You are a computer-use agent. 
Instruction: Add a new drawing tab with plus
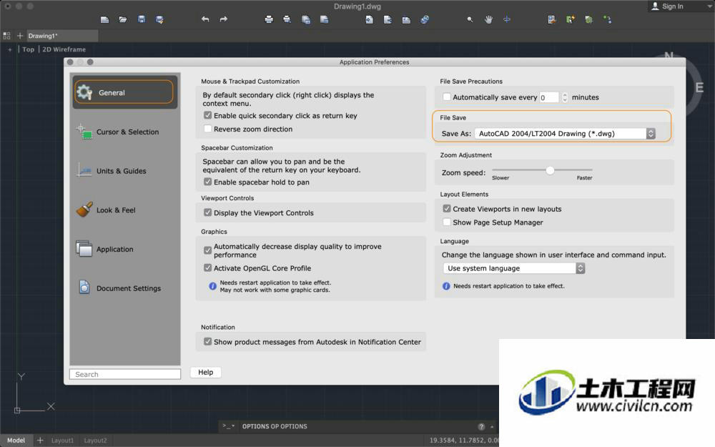(19, 36)
